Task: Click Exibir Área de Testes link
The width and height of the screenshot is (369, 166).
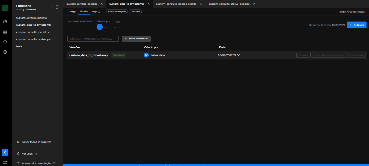Action: [352, 12]
